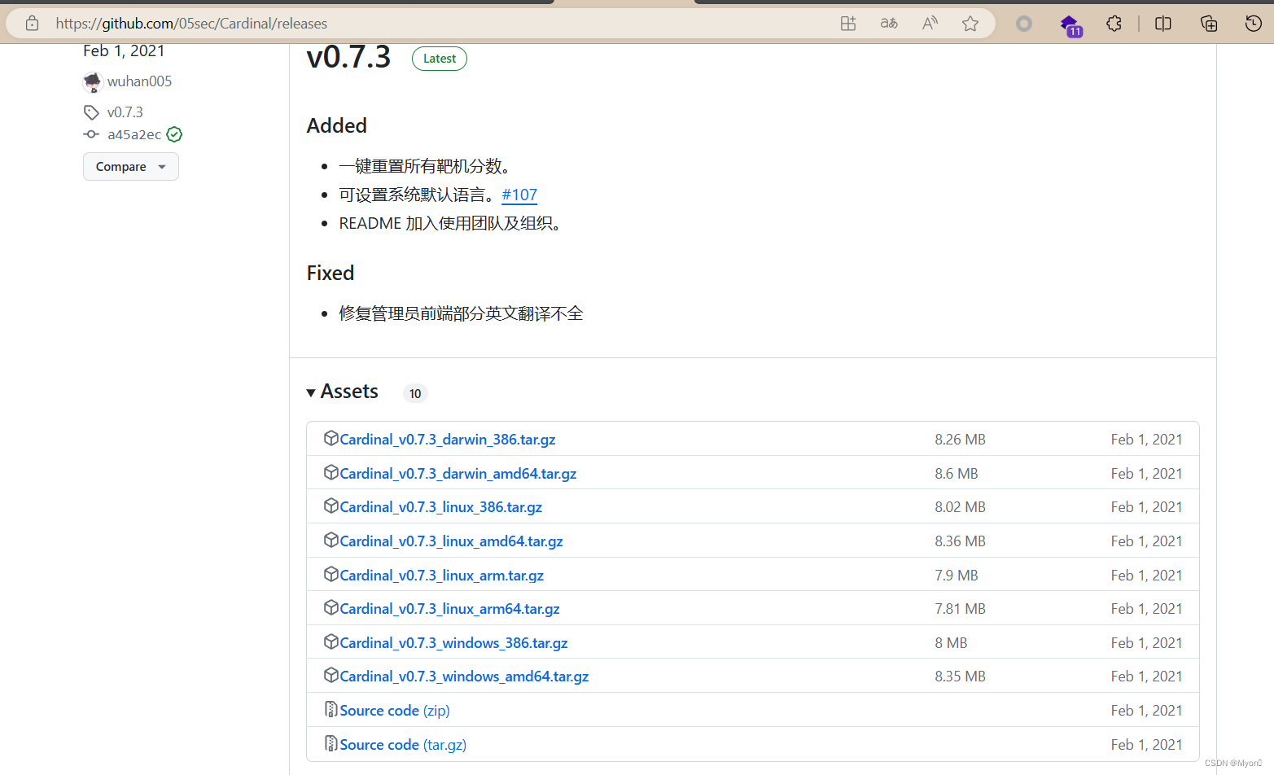Click wuhan005's avatar image
The height and width of the screenshot is (775, 1274).
tap(93, 81)
